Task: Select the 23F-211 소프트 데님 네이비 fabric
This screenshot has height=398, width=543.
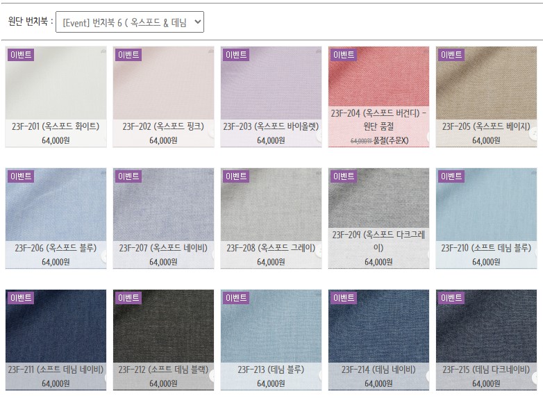Action: pyautogui.click(x=56, y=340)
